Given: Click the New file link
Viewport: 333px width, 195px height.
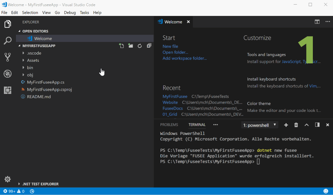Looking at the screenshot, I should (170, 46).
